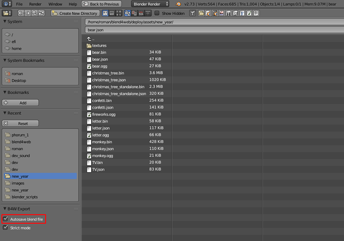
Task: Click Create New Directory button
Action: (75, 13)
